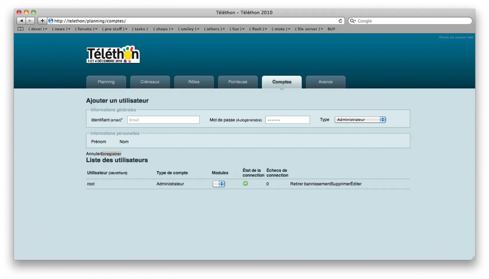The width and height of the screenshot is (489, 279).
Task: Click the Identifiant email input field
Action: [163, 120]
